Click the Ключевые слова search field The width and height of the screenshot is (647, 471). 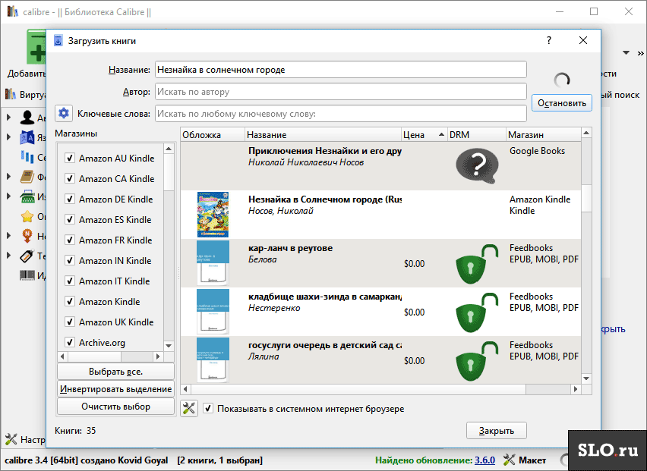pos(341,113)
